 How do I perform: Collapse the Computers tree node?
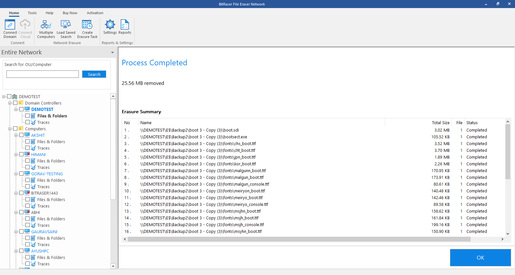tap(10, 129)
